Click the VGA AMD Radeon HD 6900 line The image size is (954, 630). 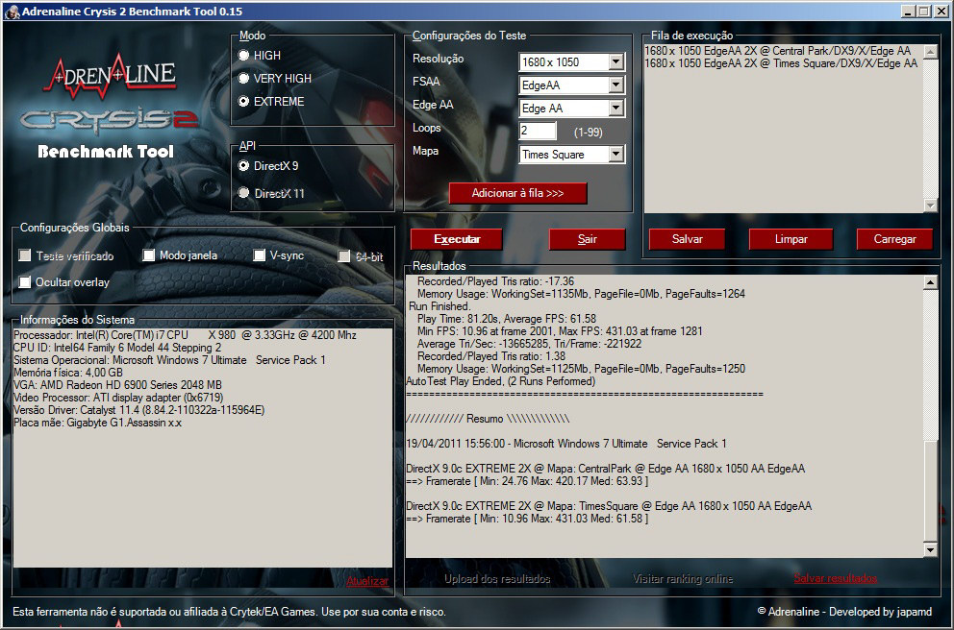pyautogui.click(x=117, y=384)
